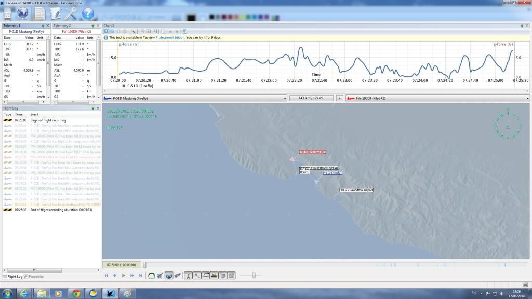Toggle the first highlighted Chart 1 toolbar button
This screenshot has width=532, height=299.
105,31
